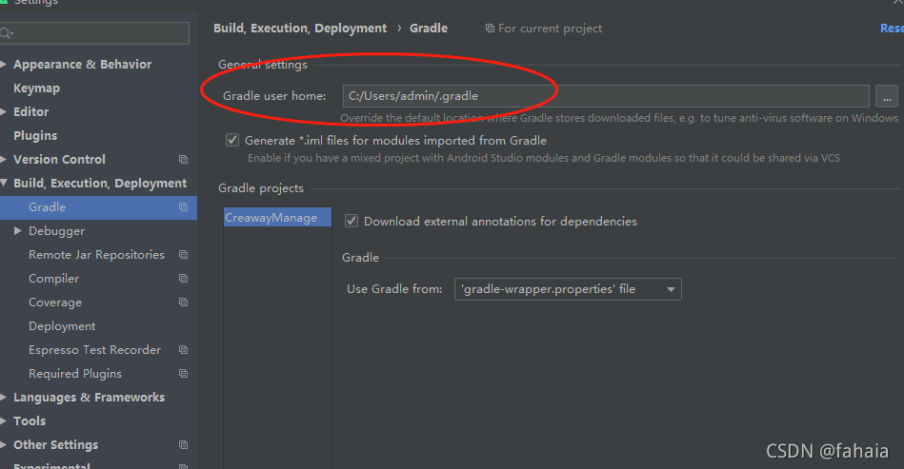Select Tools label in tree
The width and height of the screenshot is (904, 469).
tap(30, 421)
